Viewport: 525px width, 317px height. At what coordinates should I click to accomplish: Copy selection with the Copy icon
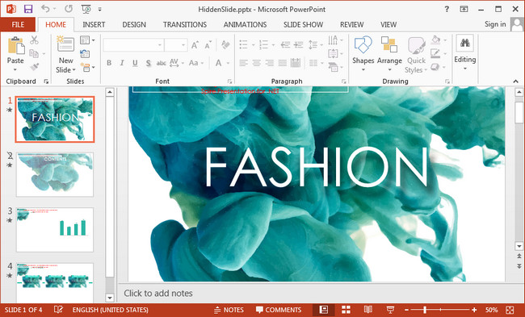tap(34, 53)
